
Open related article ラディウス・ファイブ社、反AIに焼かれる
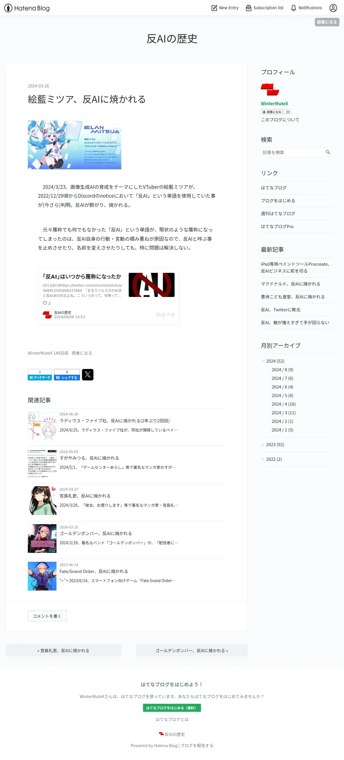pyautogui.click(x=114, y=421)
